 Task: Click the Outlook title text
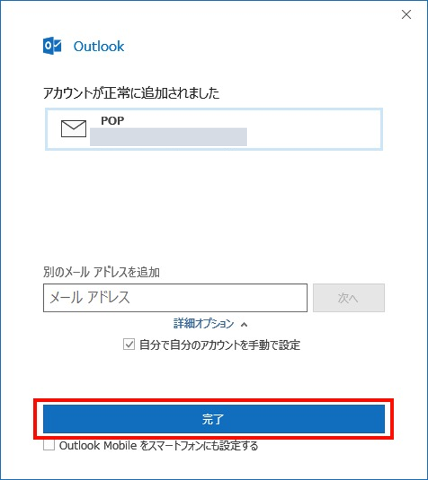click(x=98, y=47)
